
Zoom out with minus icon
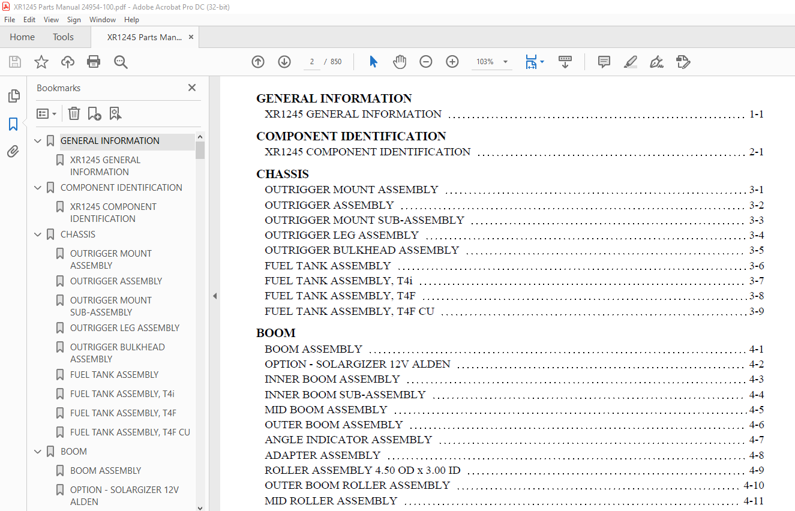click(426, 62)
